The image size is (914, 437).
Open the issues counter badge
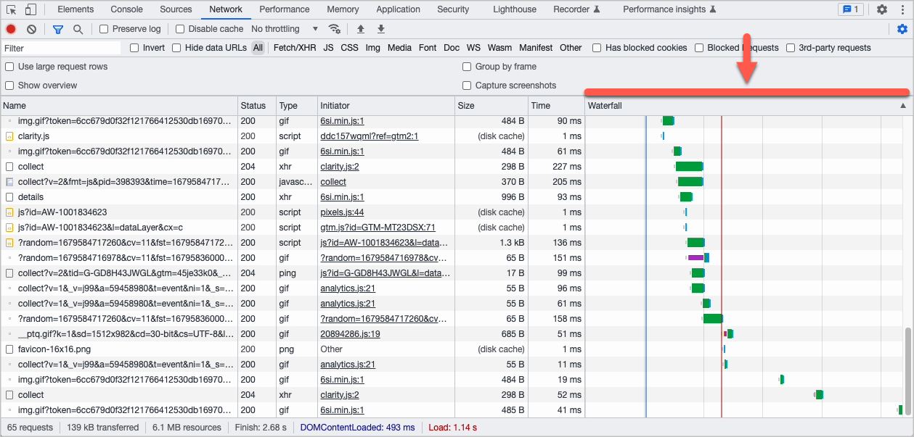(x=850, y=9)
